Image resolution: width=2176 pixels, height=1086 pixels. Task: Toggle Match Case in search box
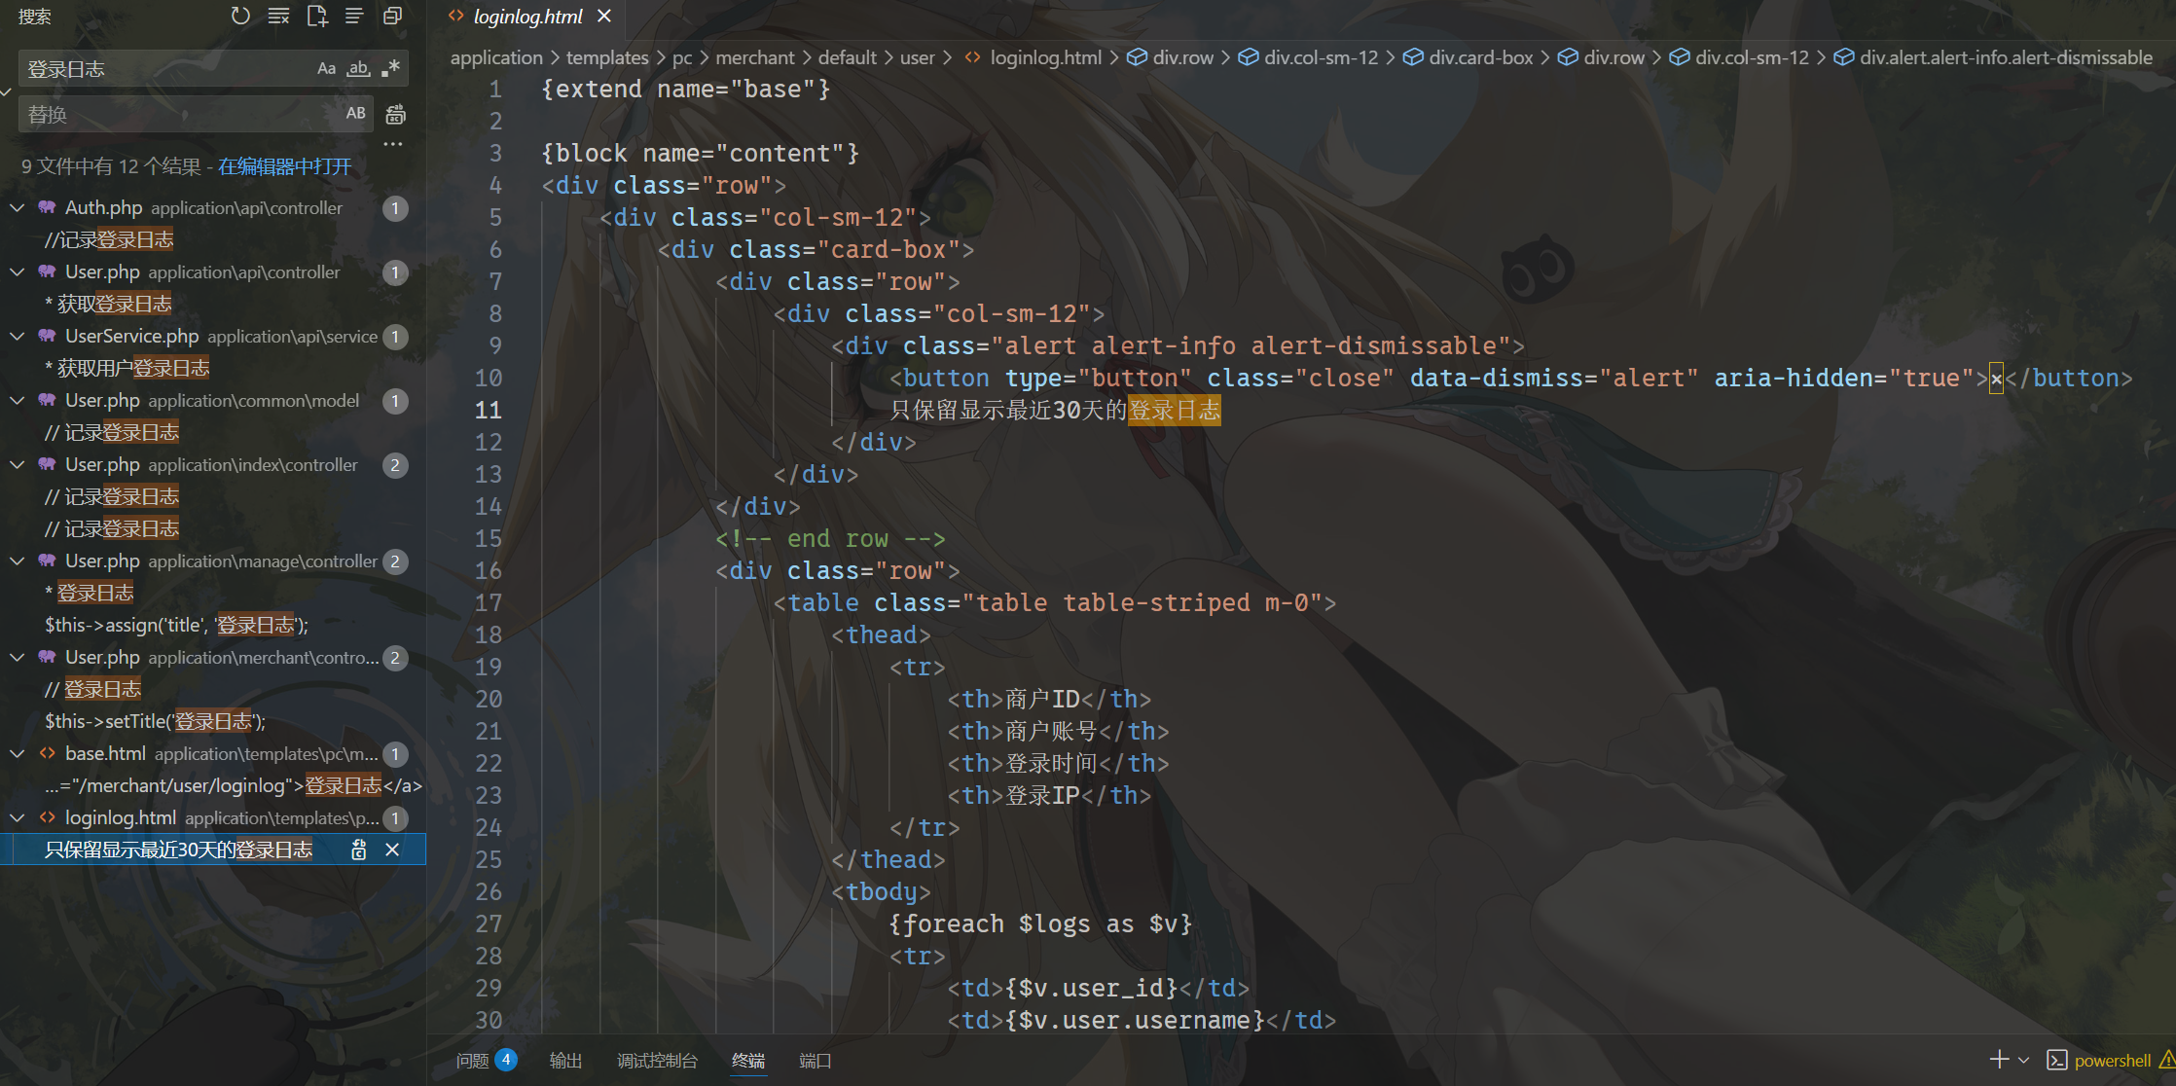326,68
